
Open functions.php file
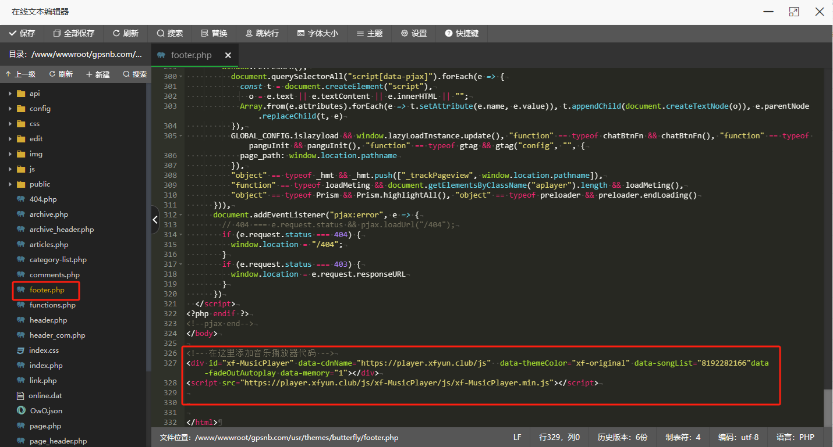coord(52,305)
